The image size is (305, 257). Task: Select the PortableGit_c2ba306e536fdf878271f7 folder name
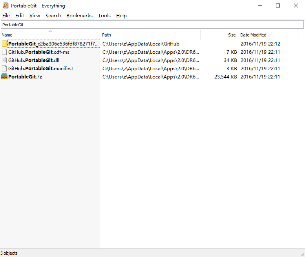pos(53,44)
